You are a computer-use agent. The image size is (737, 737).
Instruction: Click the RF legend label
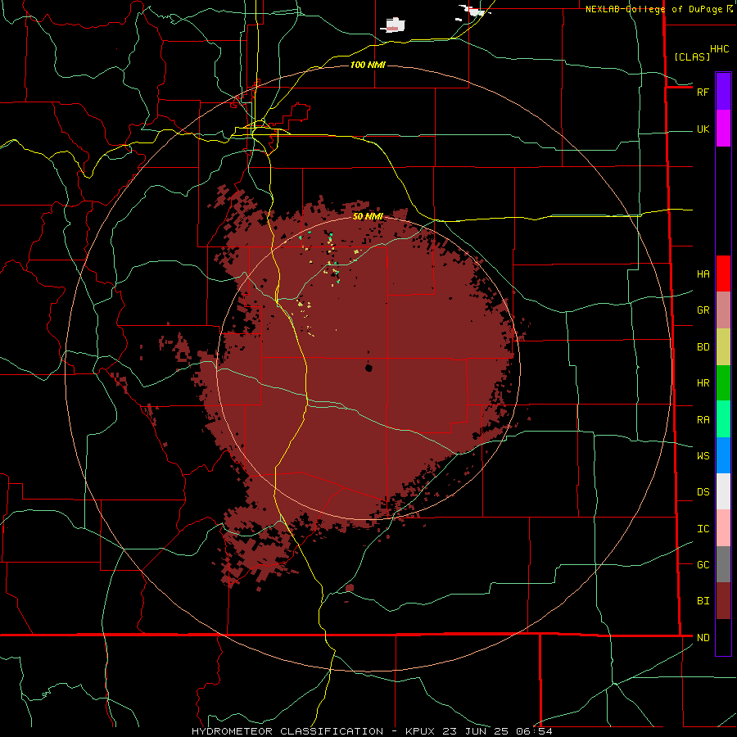pyautogui.click(x=703, y=92)
